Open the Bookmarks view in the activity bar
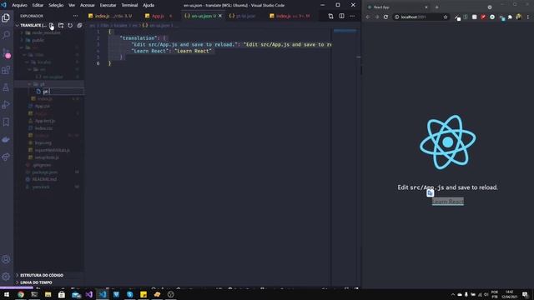534x300 pixels. (6, 122)
